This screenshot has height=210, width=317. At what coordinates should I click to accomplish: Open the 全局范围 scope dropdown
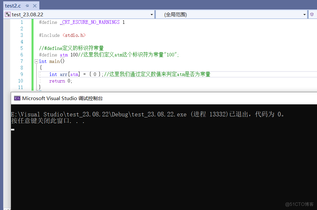coord(304,15)
